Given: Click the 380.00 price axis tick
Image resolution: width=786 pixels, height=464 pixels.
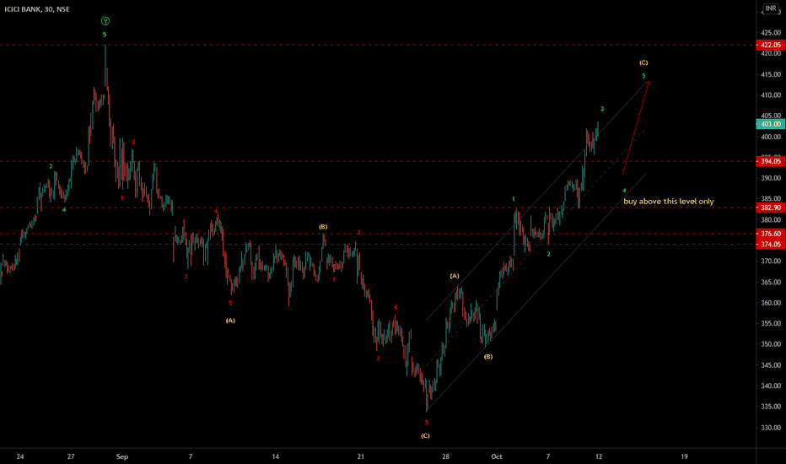Looking at the screenshot, I should [x=771, y=219].
